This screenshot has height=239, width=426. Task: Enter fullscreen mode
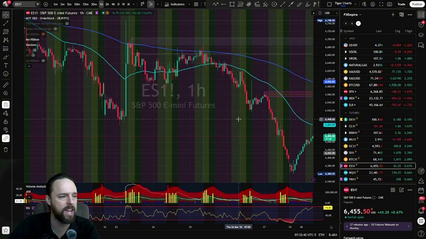381,4
